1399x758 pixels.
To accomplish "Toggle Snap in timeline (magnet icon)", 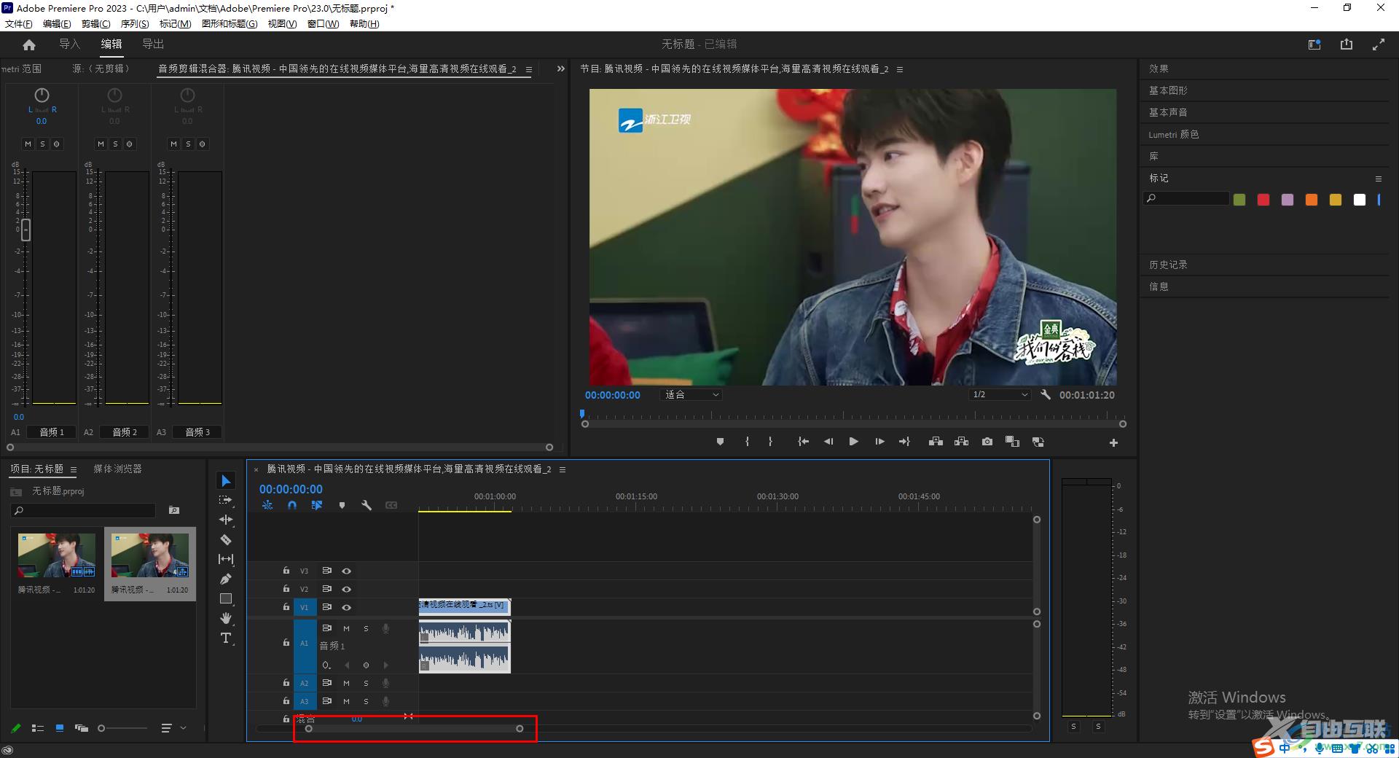I will click(x=292, y=505).
